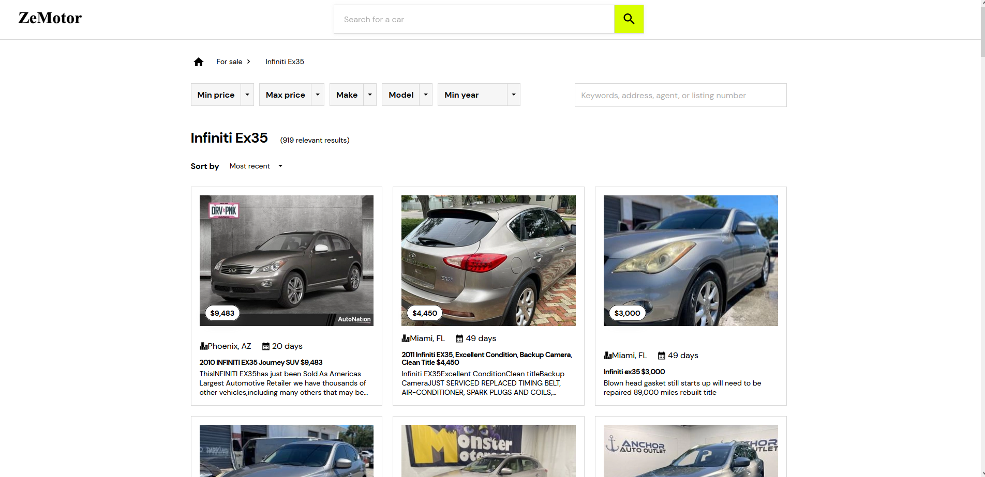Open '2011 Infiniti EX35, Excellent Condition' listing title

tap(487, 359)
